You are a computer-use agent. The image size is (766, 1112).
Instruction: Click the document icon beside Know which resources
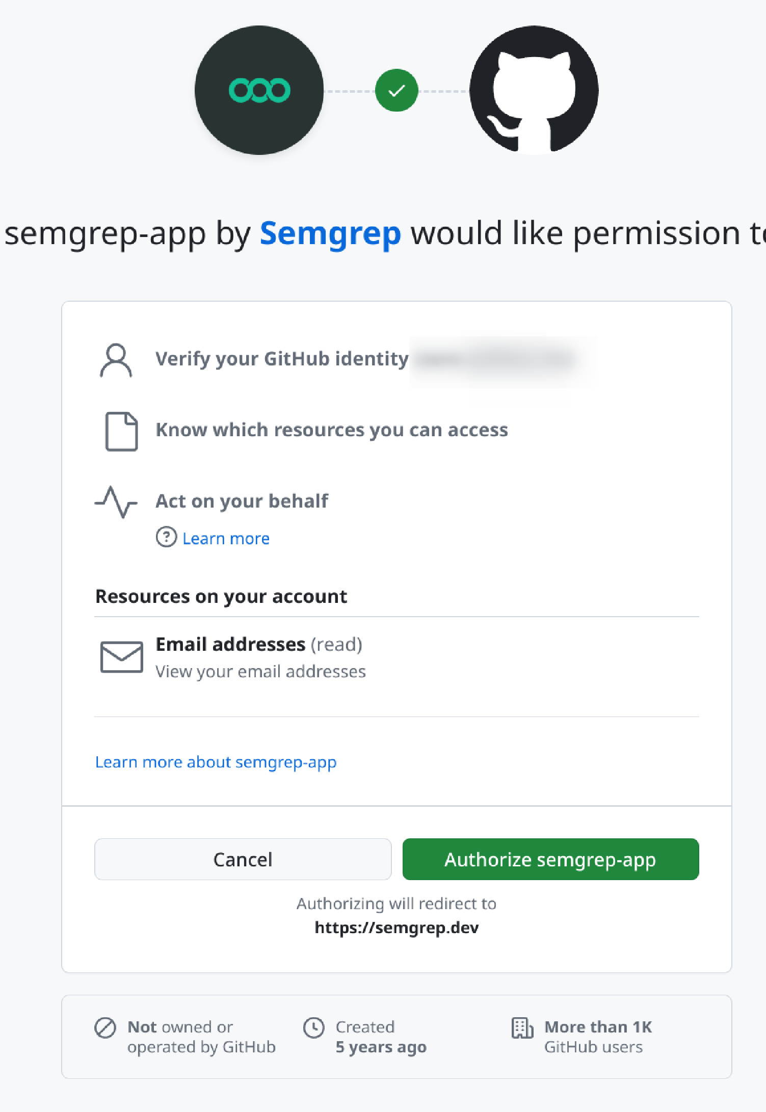pos(121,431)
